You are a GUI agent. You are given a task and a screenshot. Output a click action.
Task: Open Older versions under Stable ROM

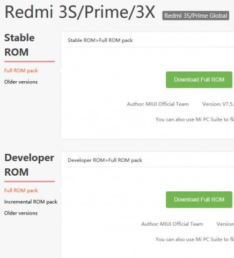coord(21,82)
